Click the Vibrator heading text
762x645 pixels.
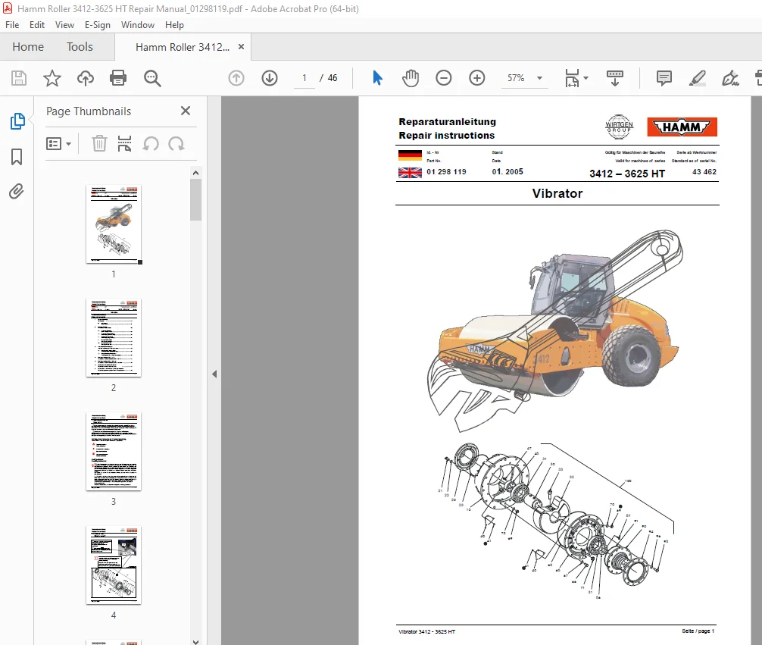point(557,193)
